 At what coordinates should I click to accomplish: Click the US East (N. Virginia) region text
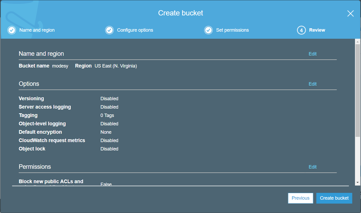(116, 66)
